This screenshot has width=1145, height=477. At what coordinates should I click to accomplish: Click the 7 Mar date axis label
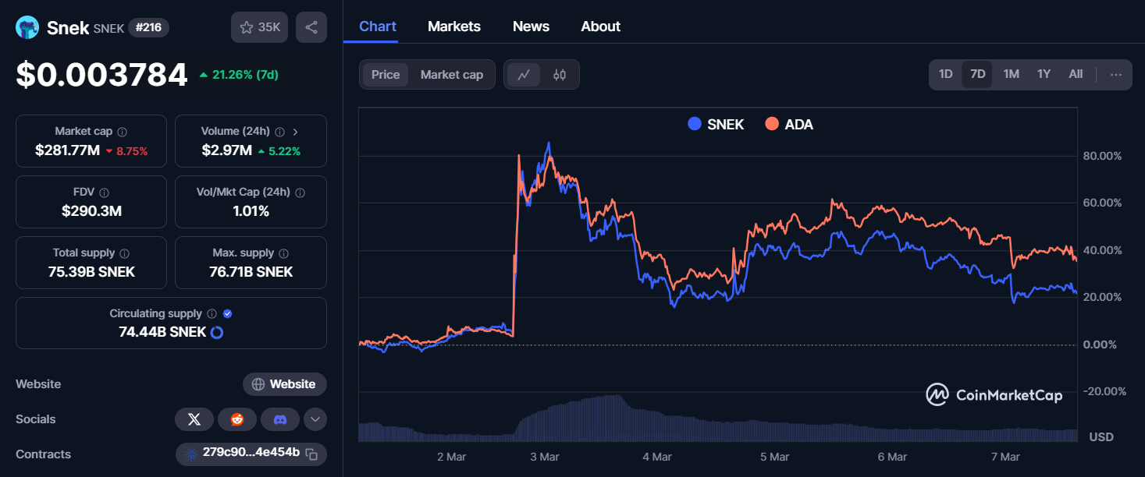click(1005, 457)
